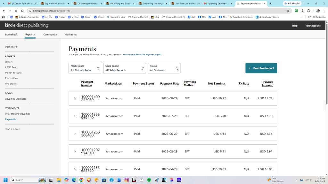Open Solitaire cards app on the taskbar
This screenshot has height=184, width=328.
click(x=157, y=180)
